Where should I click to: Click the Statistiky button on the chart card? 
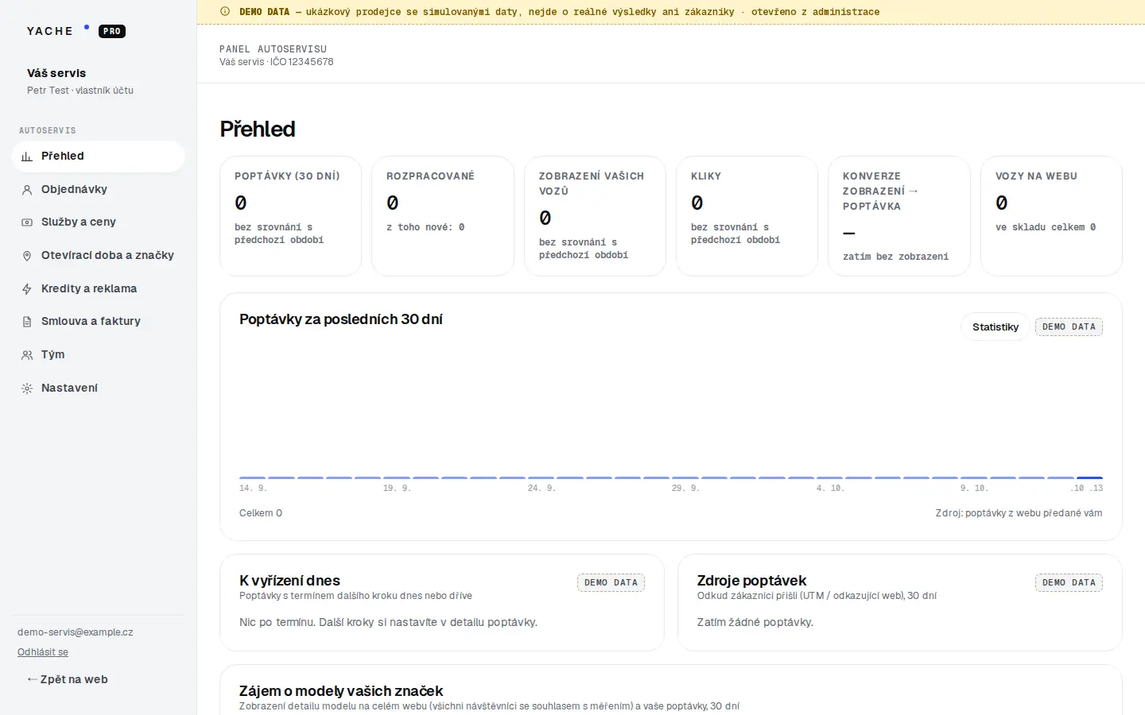coord(996,327)
